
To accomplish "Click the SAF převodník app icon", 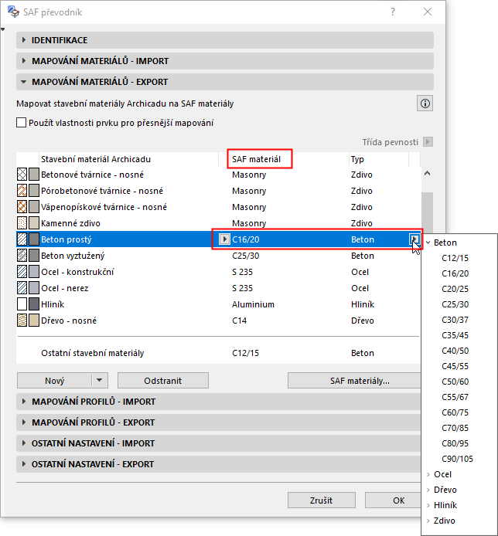I will click(13, 12).
